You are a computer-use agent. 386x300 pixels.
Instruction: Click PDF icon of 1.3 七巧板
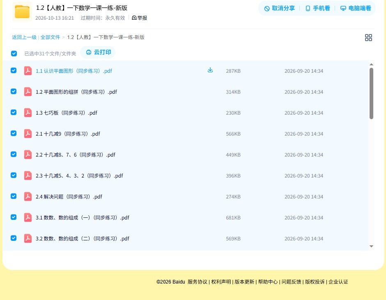tap(28, 113)
